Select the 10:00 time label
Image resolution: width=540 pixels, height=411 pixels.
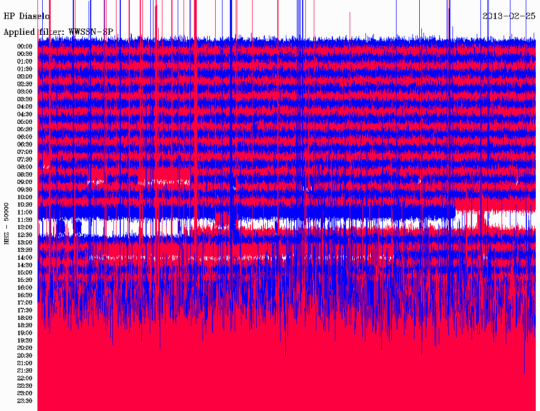click(25, 197)
